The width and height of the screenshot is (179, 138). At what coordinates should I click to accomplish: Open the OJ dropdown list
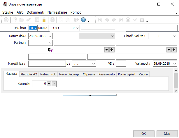click(x=77, y=28)
